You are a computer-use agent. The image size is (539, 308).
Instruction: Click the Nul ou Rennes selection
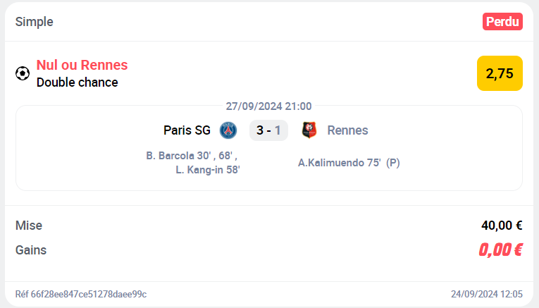point(82,65)
